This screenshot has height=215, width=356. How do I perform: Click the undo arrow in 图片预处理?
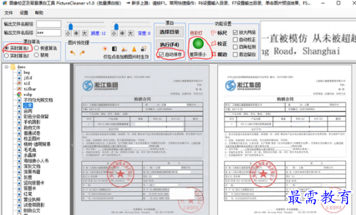[x=72, y=53]
